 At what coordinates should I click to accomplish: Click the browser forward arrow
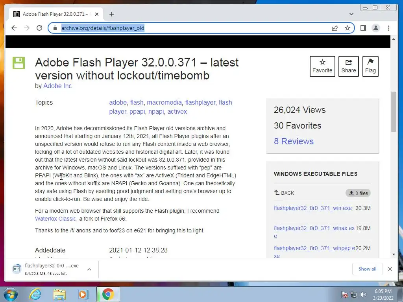click(27, 28)
